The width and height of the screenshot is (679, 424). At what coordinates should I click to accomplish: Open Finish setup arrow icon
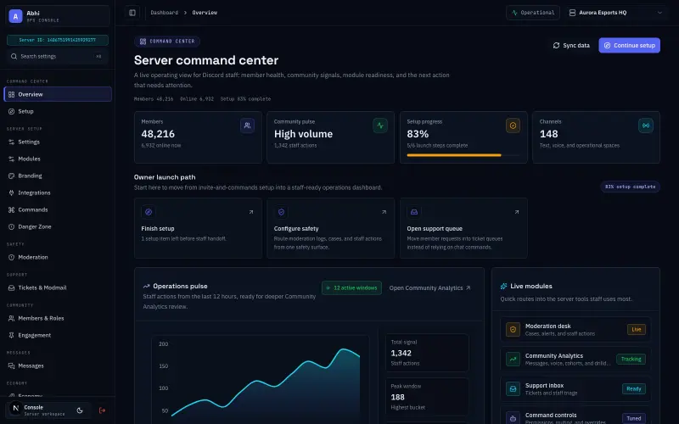click(x=250, y=212)
